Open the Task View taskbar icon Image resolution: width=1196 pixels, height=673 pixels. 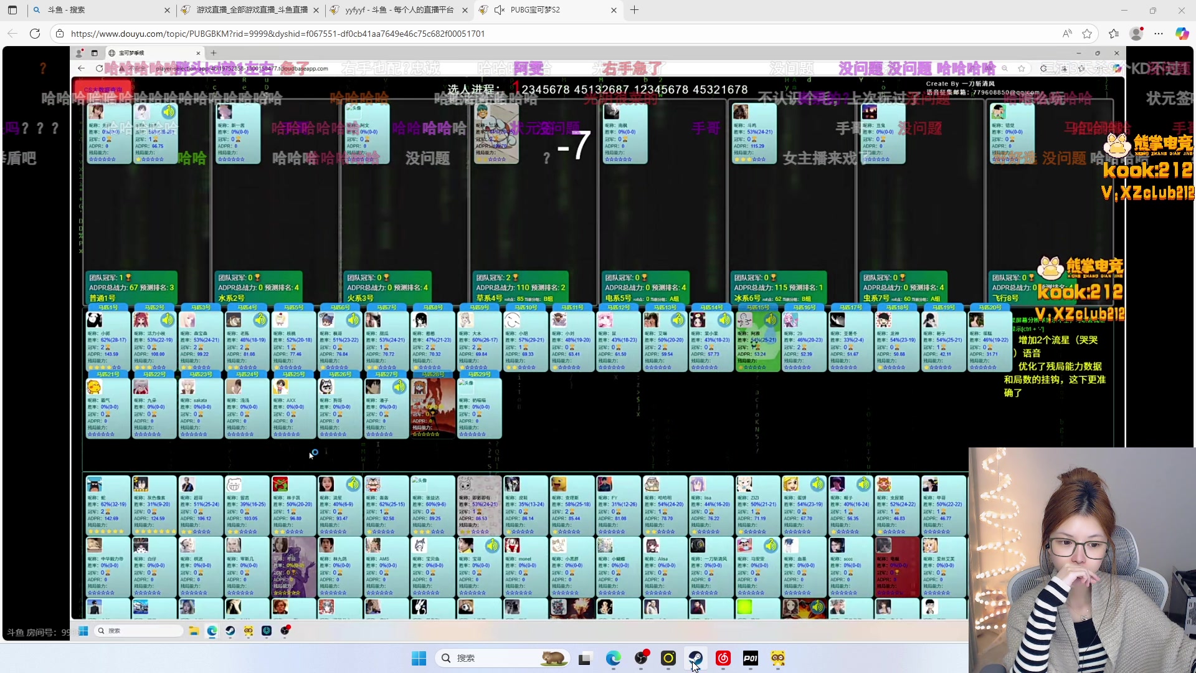point(584,658)
